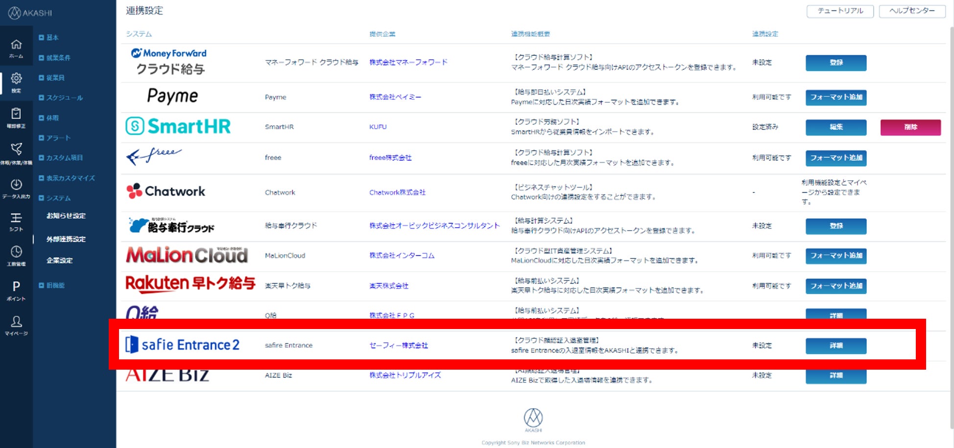
Task: Click the safie Entrance2 logo
Action: tap(182, 345)
